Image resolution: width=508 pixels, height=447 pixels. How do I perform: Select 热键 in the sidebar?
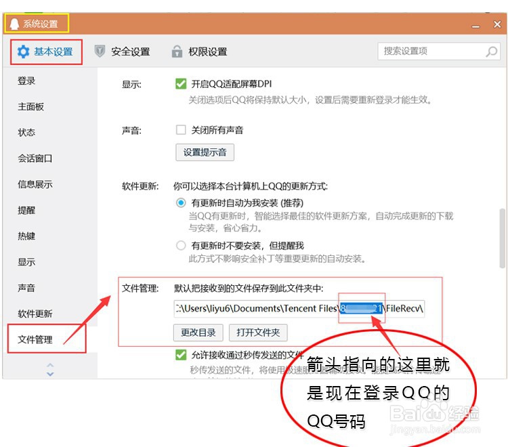(26, 236)
